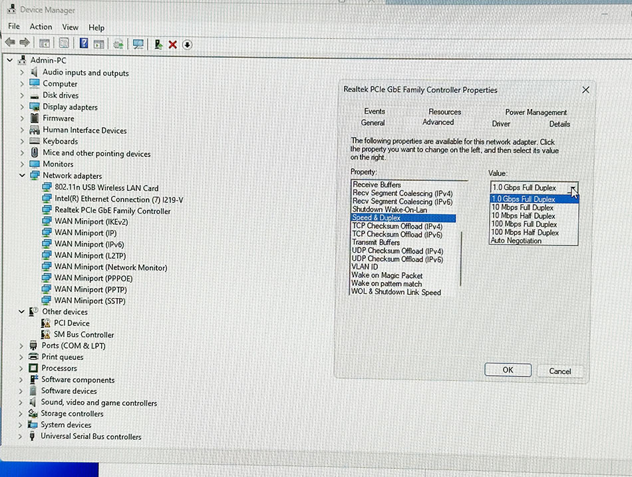Open the Details tab

559,124
